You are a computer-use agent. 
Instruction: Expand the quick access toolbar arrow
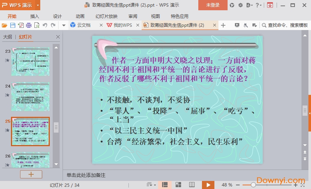click(64, 25)
